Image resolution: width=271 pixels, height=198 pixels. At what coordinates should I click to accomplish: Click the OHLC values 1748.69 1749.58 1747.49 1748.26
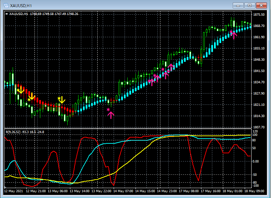[54, 14]
